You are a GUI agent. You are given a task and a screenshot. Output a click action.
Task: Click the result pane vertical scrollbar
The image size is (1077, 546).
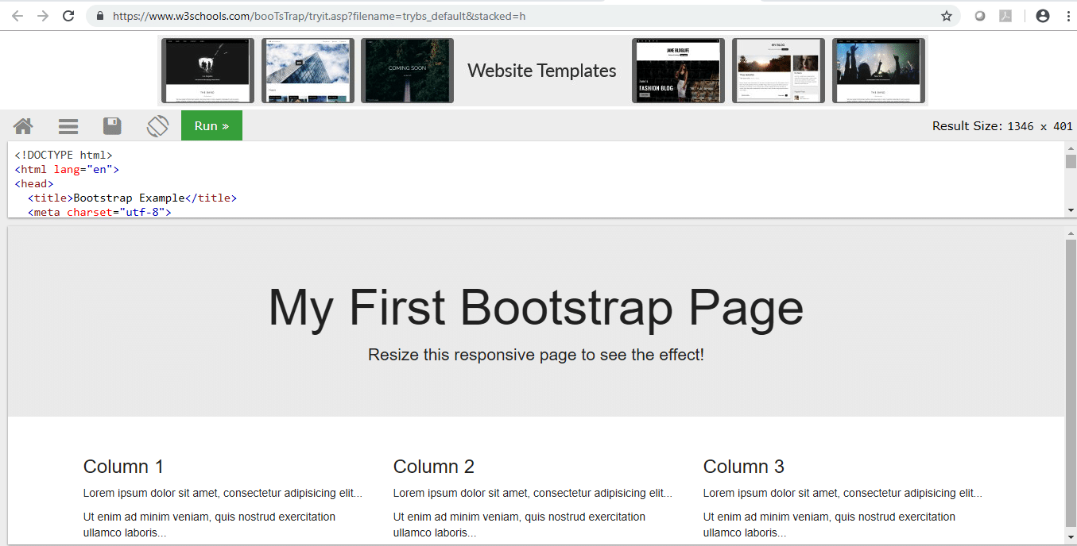pyautogui.click(x=1070, y=381)
